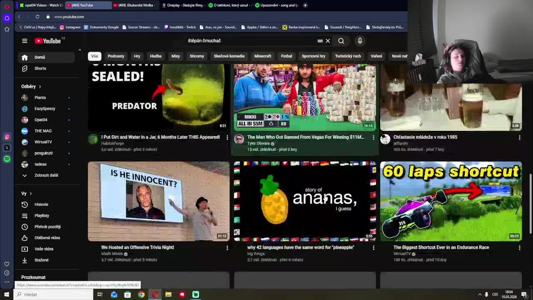
Task: Select the Hudba filter chip
Action: [x=156, y=56]
